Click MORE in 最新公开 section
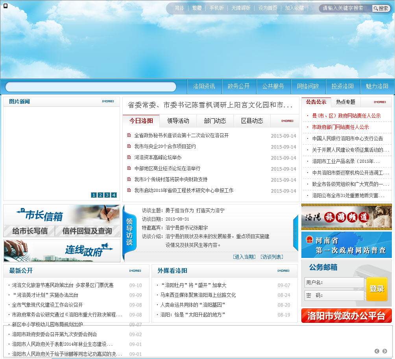The image size is (395, 359). pos(135,271)
